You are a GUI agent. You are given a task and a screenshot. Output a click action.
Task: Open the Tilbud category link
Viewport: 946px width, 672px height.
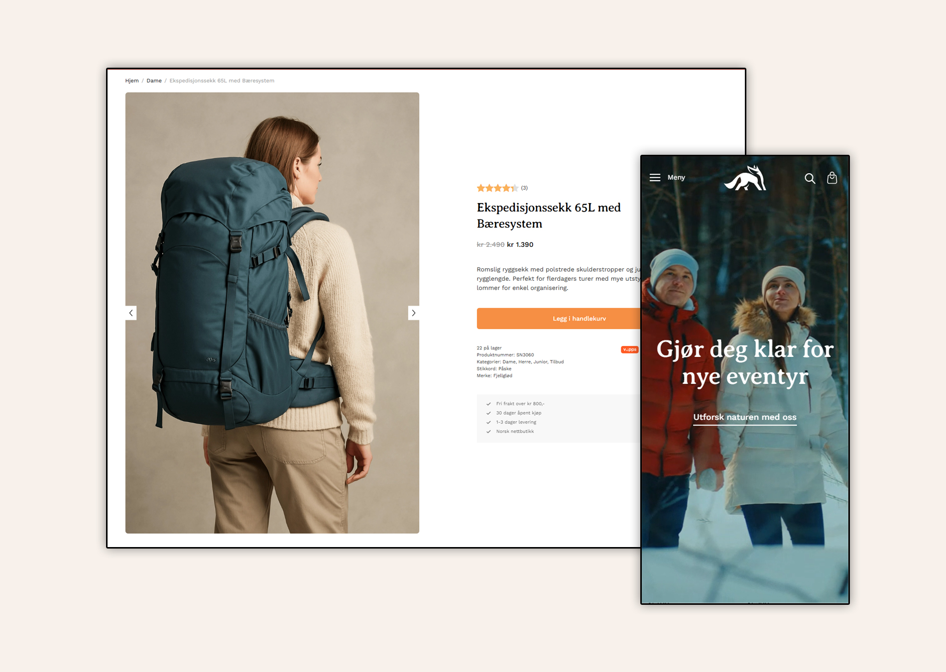tap(557, 362)
